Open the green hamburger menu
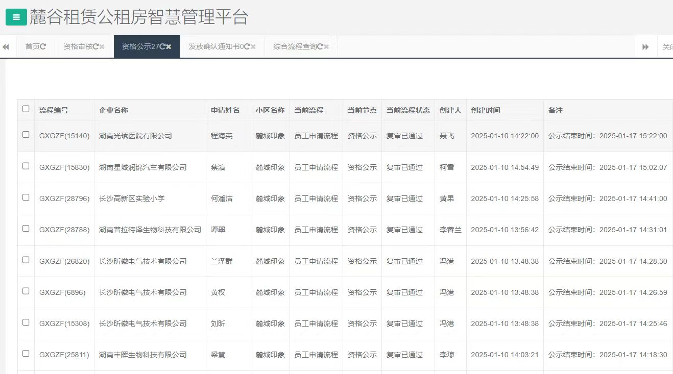 coord(16,17)
